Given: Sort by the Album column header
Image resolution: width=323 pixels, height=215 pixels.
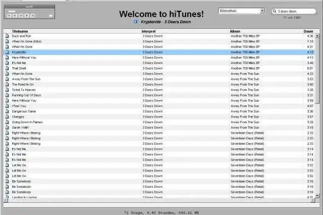Looking at the screenshot, I should click(235, 31).
